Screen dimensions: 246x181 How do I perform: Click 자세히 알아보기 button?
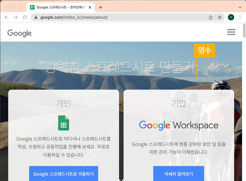(x=179, y=174)
